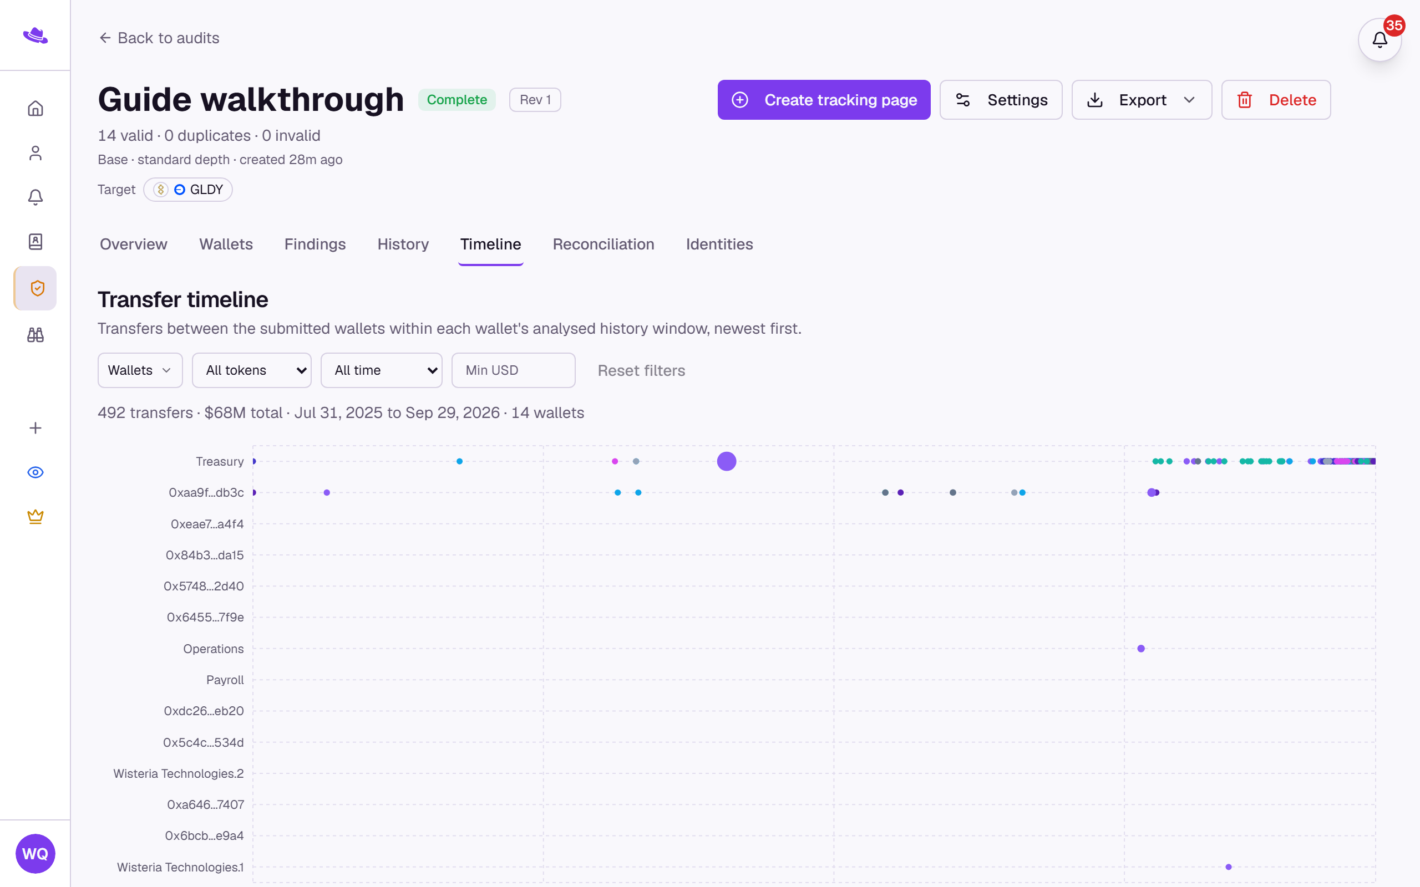The width and height of the screenshot is (1420, 887).
Task: Click the Wisteria Technologies.1 label
Action: [x=180, y=867]
